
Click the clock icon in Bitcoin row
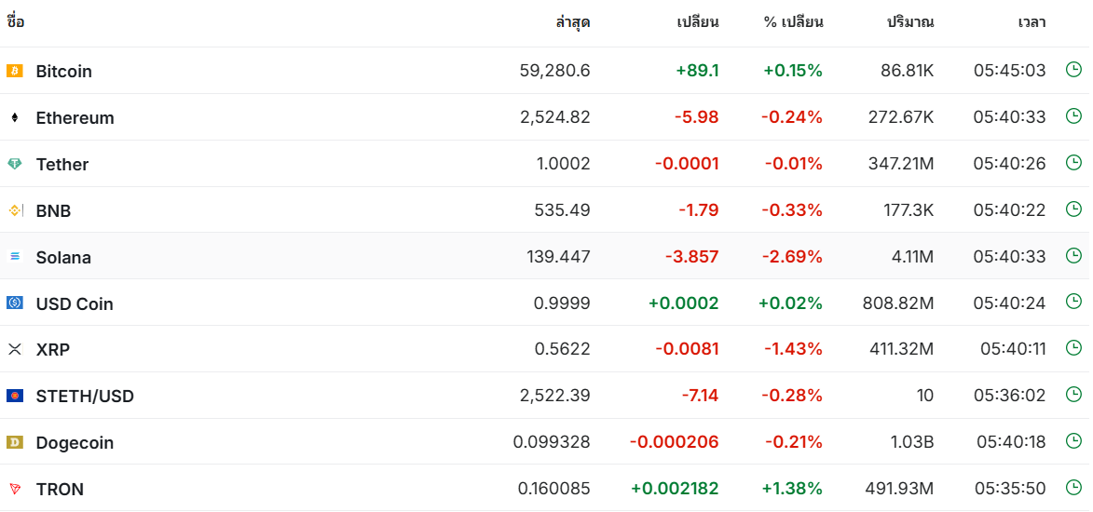[1073, 69]
